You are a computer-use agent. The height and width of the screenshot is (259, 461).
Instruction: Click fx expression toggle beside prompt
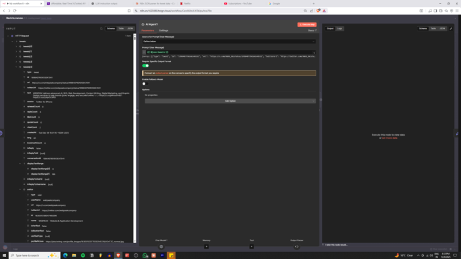tap(144, 52)
